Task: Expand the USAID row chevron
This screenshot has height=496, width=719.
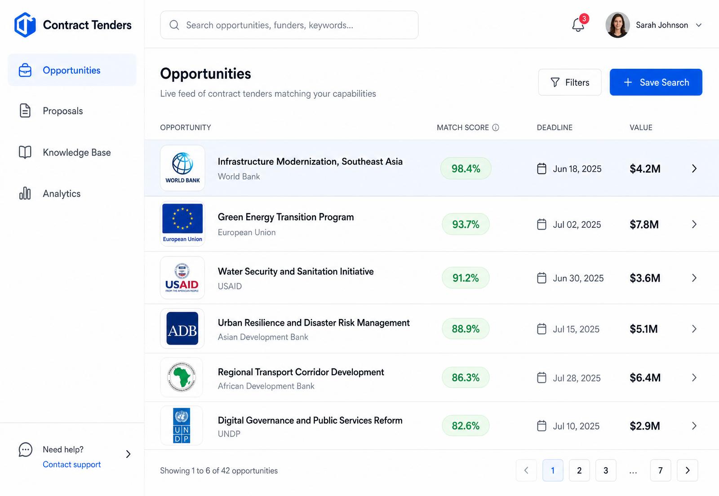Action: coord(694,278)
